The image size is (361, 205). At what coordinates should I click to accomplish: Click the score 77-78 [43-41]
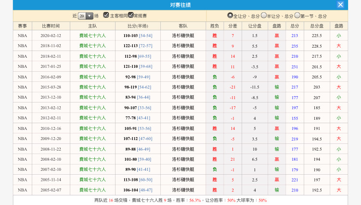click(138, 118)
